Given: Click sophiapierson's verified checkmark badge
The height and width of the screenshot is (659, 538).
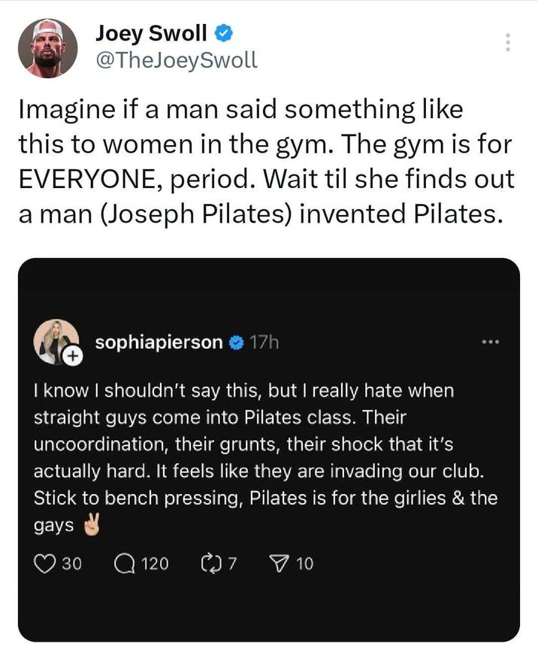Looking at the screenshot, I should click(x=235, y=344).
